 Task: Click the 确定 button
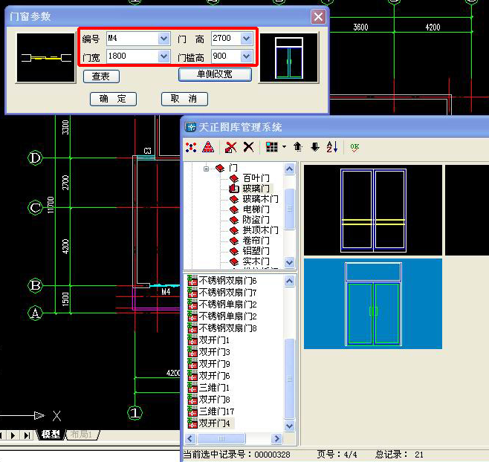(x=113, y=99)
